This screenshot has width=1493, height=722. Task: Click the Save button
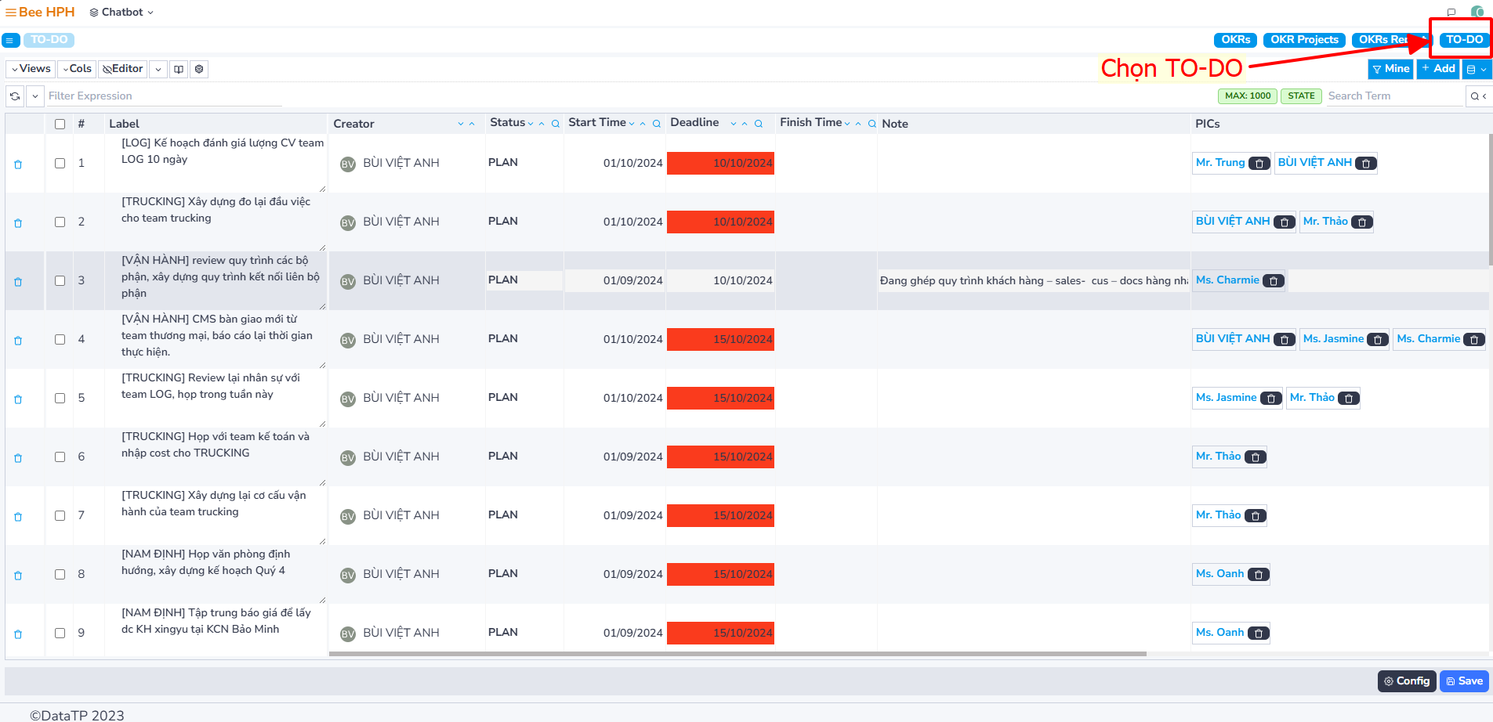(x=1464, y=681)
